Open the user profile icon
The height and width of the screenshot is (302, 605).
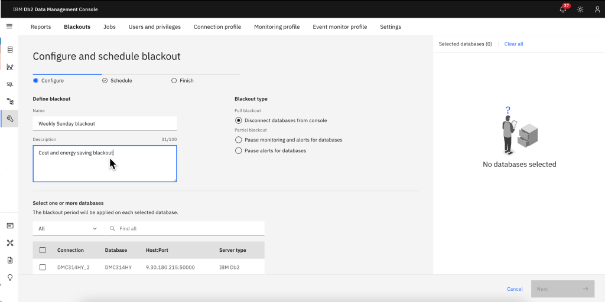[x=597, y=9]
